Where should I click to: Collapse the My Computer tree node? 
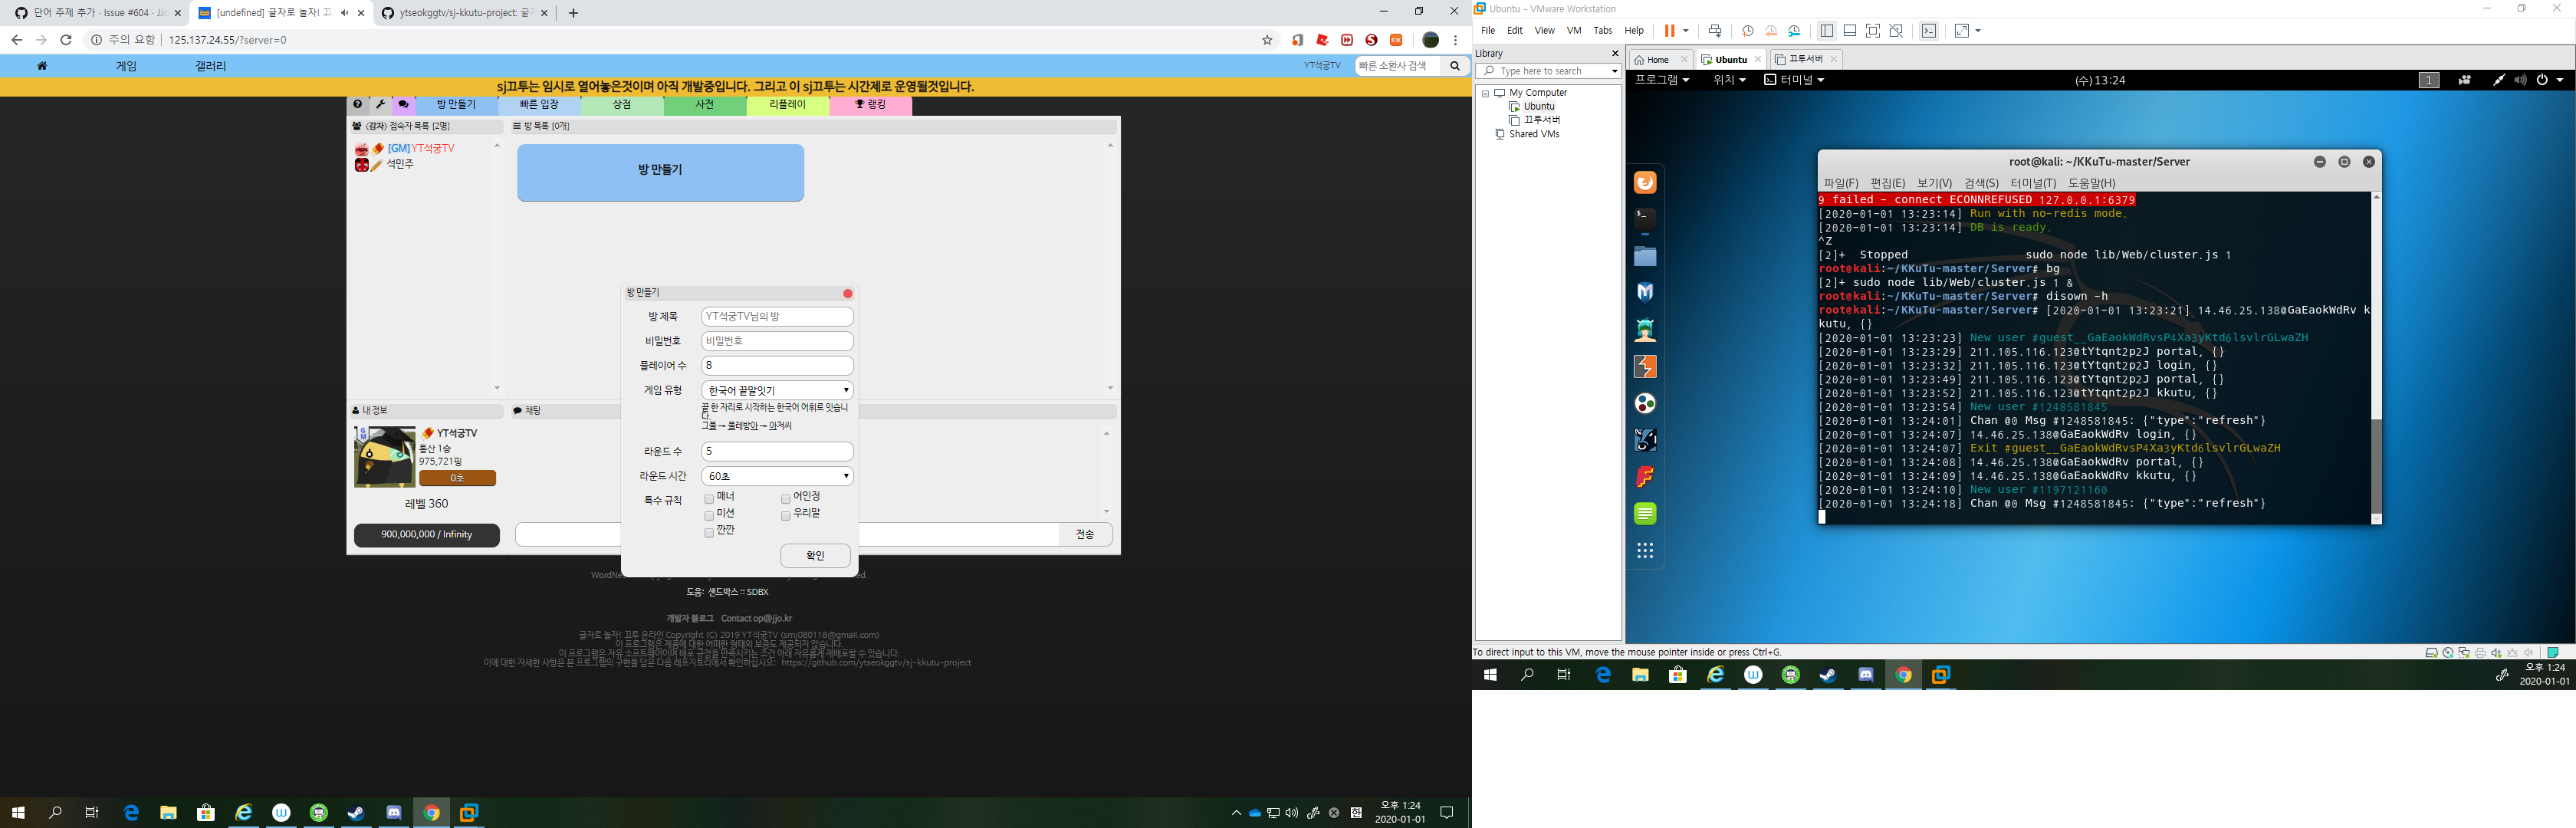[x=1485, y=93]
